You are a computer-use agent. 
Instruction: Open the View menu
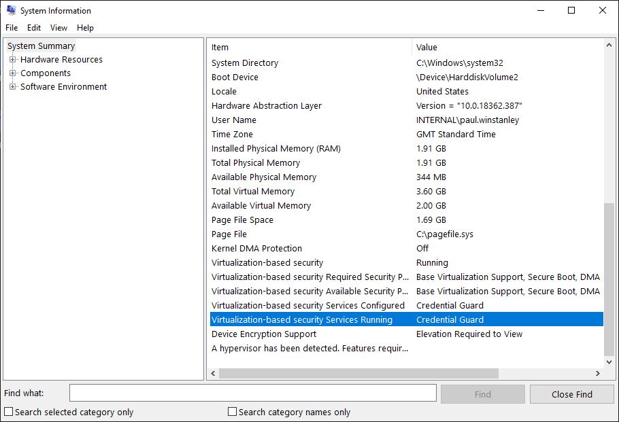[x=58, y=27]
